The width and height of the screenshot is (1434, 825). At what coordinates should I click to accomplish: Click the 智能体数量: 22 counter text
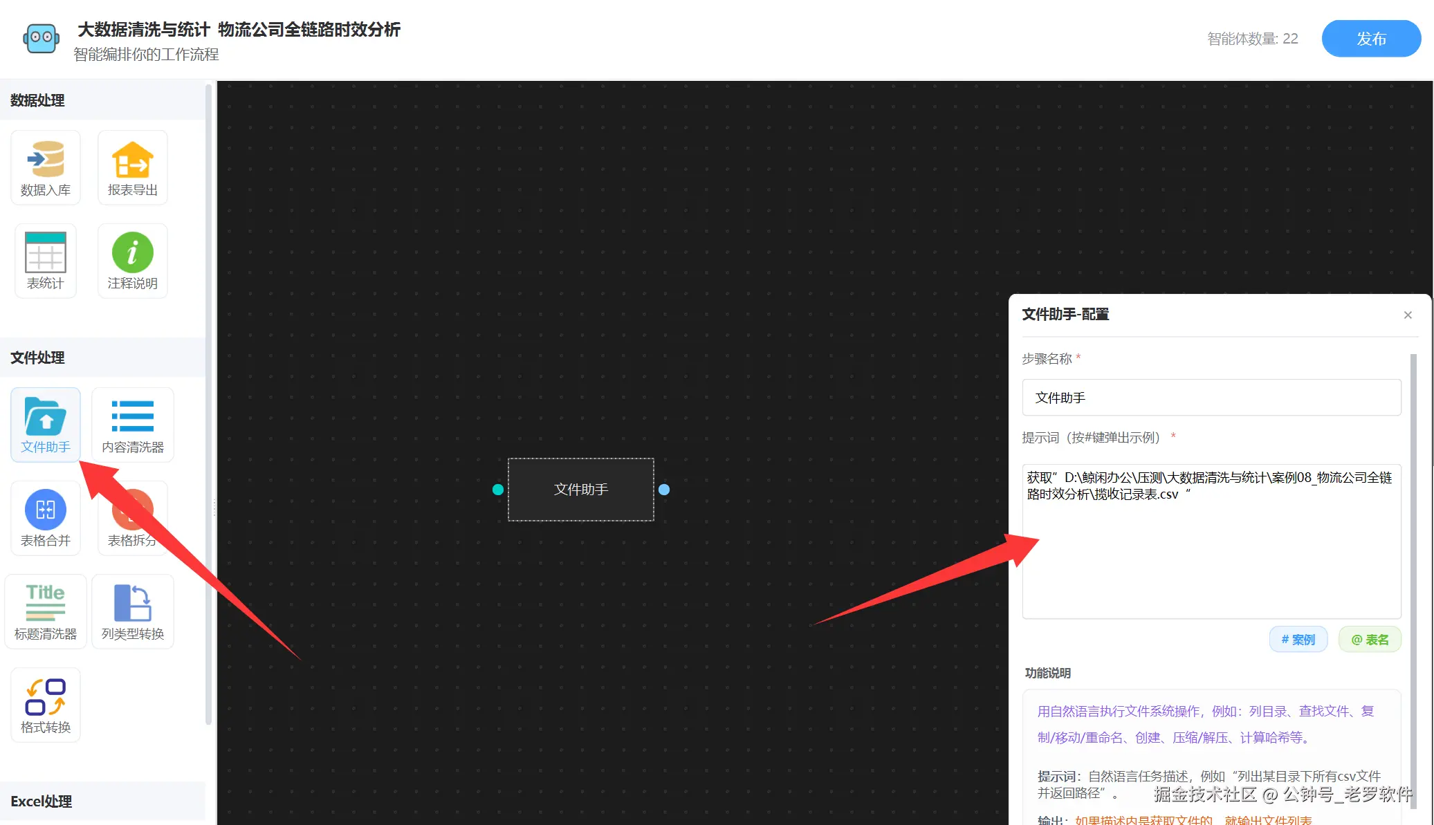(1253, 39)
